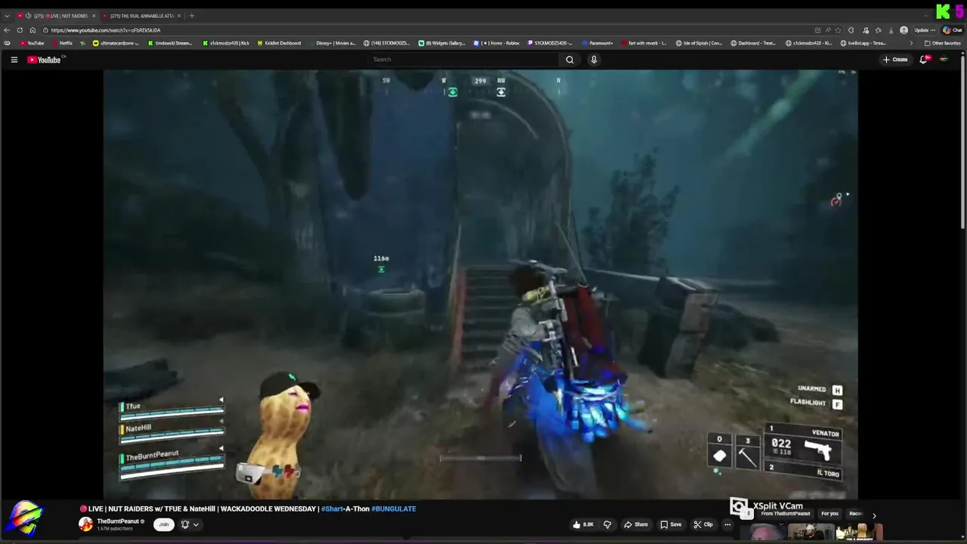Close the REAL ANNABELLE tab

point(178,16)
